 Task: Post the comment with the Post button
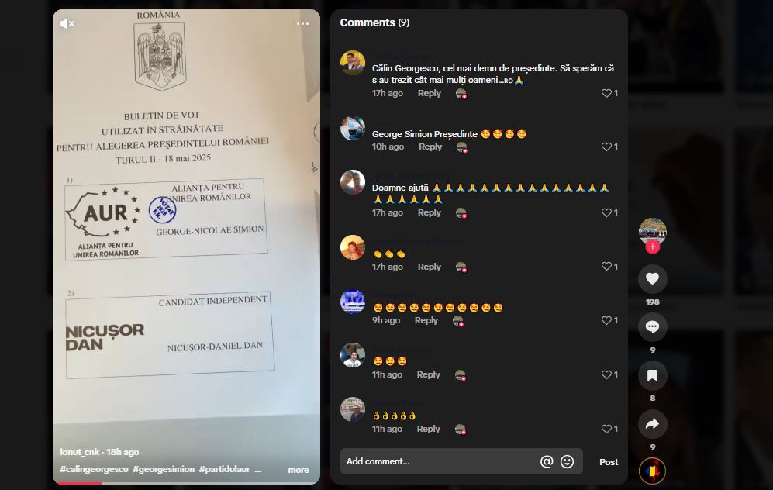(609, 462)
